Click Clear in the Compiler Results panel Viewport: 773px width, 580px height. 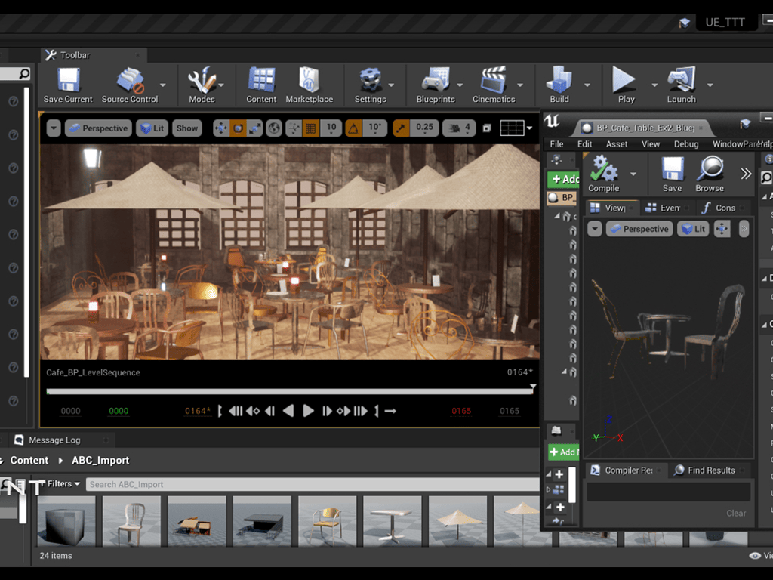pyautogui.click(x=736, y=514)
